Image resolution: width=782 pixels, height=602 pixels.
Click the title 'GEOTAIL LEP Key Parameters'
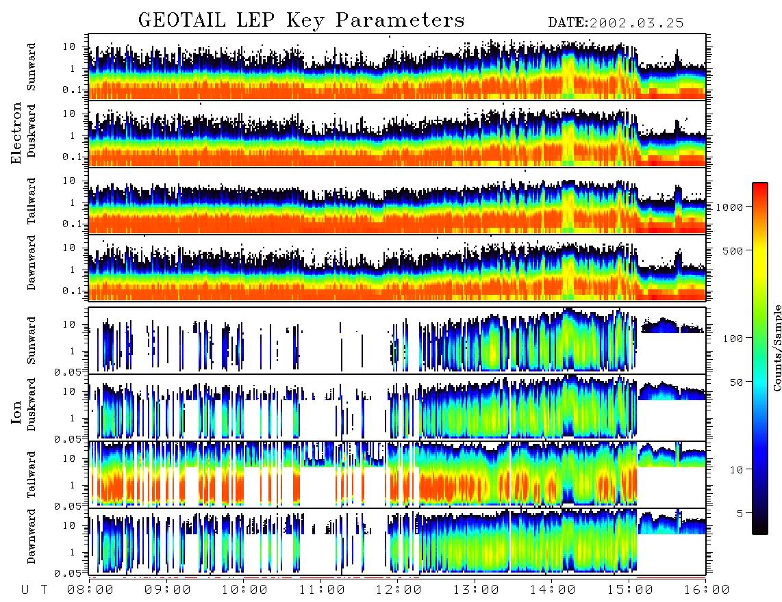click(301, 21)
